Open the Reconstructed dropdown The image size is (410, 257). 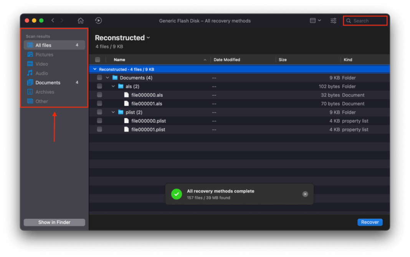tap(148, 38)
